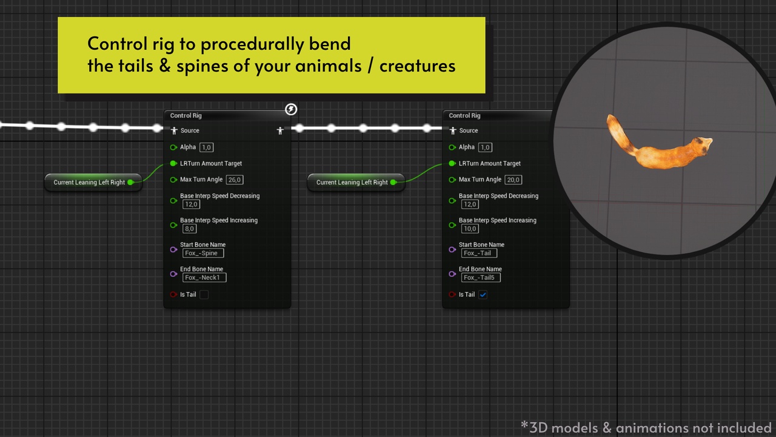
Task: Click Base Interp Speed Increasing field showing 10,0
Action: [470, 229]
